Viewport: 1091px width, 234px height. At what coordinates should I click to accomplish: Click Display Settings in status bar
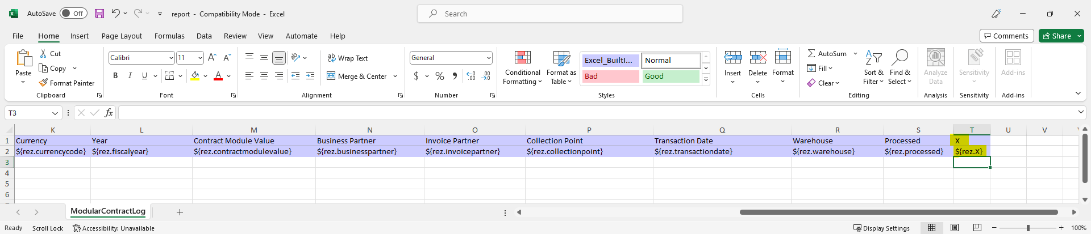881,228
